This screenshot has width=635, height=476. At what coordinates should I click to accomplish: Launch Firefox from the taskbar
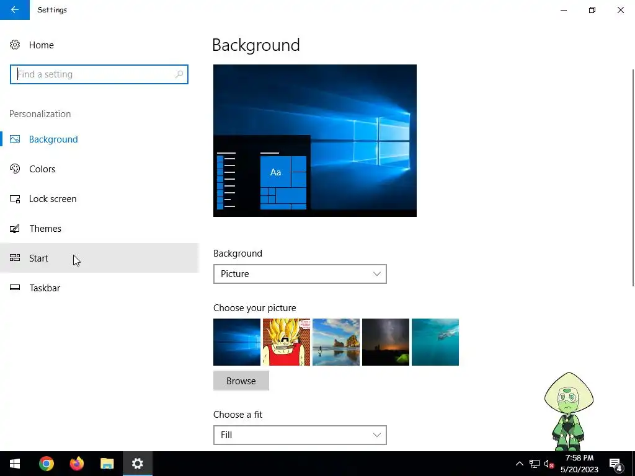pos(76,464)
